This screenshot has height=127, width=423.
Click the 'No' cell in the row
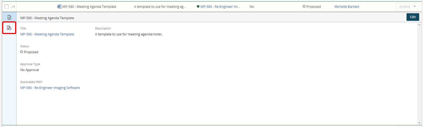[x=252, y=6]
